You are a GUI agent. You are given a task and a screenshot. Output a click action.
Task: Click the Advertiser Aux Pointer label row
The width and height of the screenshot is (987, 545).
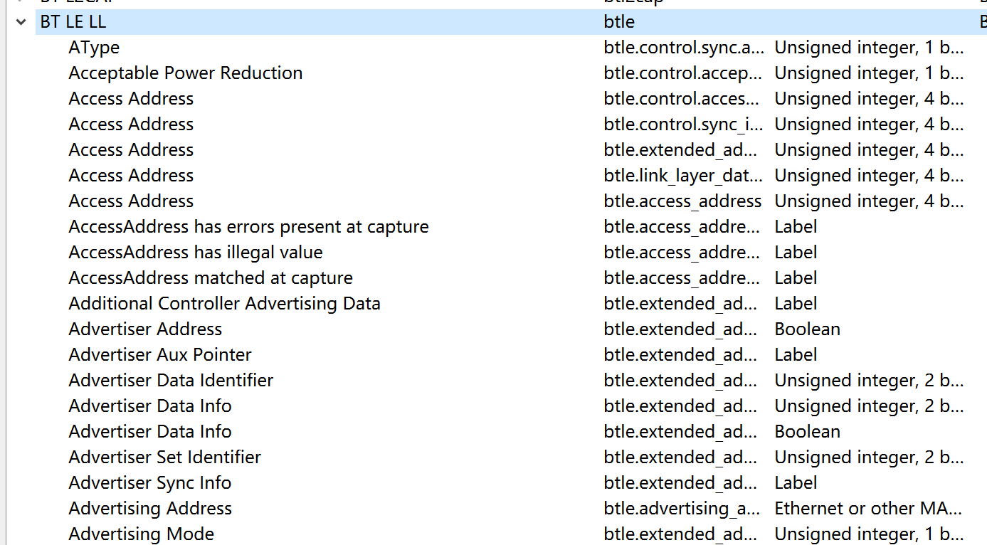click(159, 354)
